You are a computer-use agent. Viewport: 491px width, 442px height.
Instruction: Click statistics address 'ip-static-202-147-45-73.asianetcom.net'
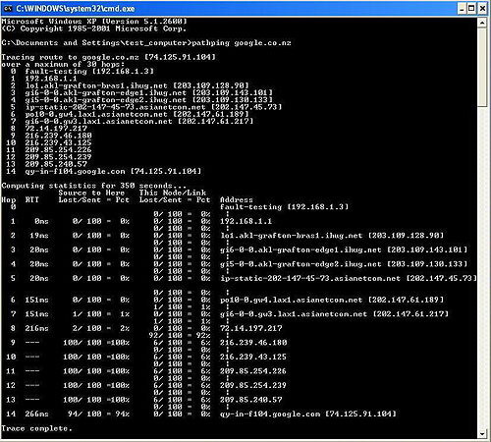coord(310,278)
